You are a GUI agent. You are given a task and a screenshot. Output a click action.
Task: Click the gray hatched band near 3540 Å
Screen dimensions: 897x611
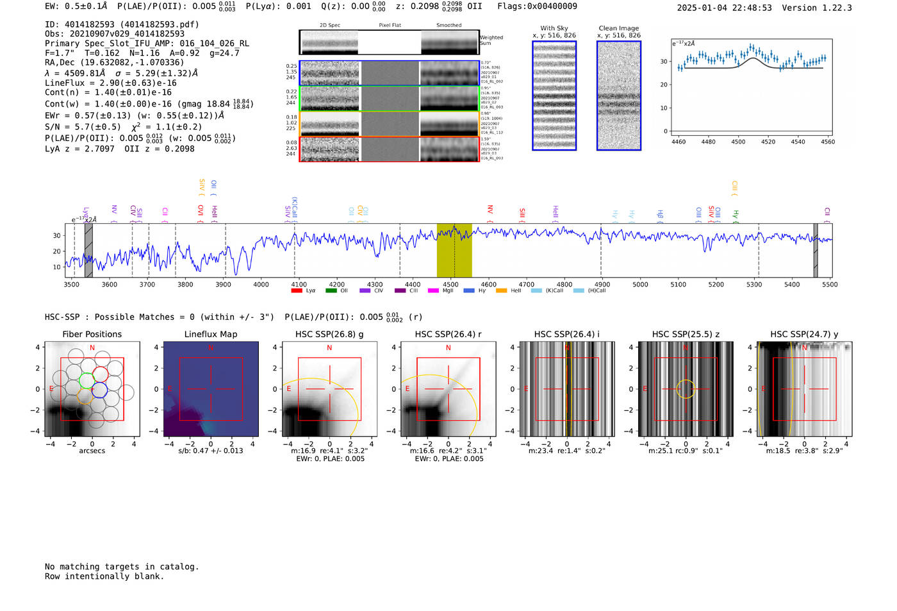click(88, 250)
